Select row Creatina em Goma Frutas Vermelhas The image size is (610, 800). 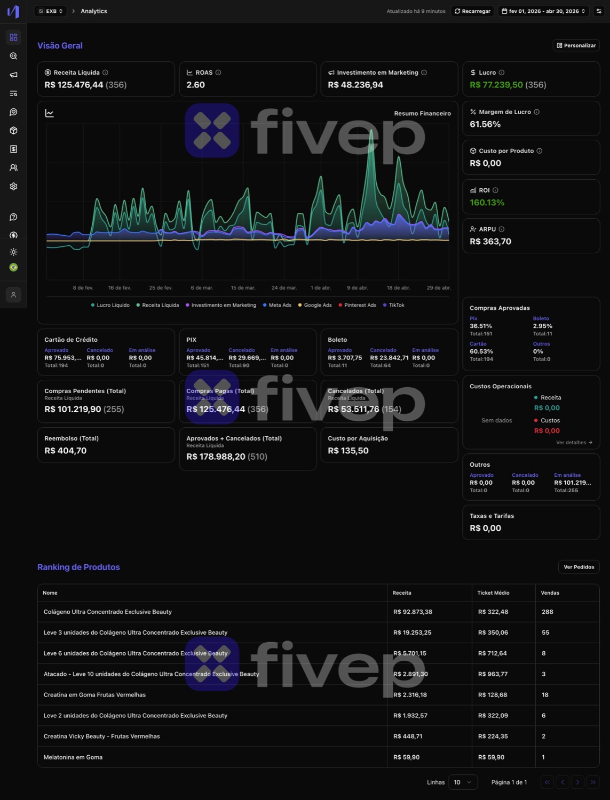pyautogui.click(x=319, y=695)
